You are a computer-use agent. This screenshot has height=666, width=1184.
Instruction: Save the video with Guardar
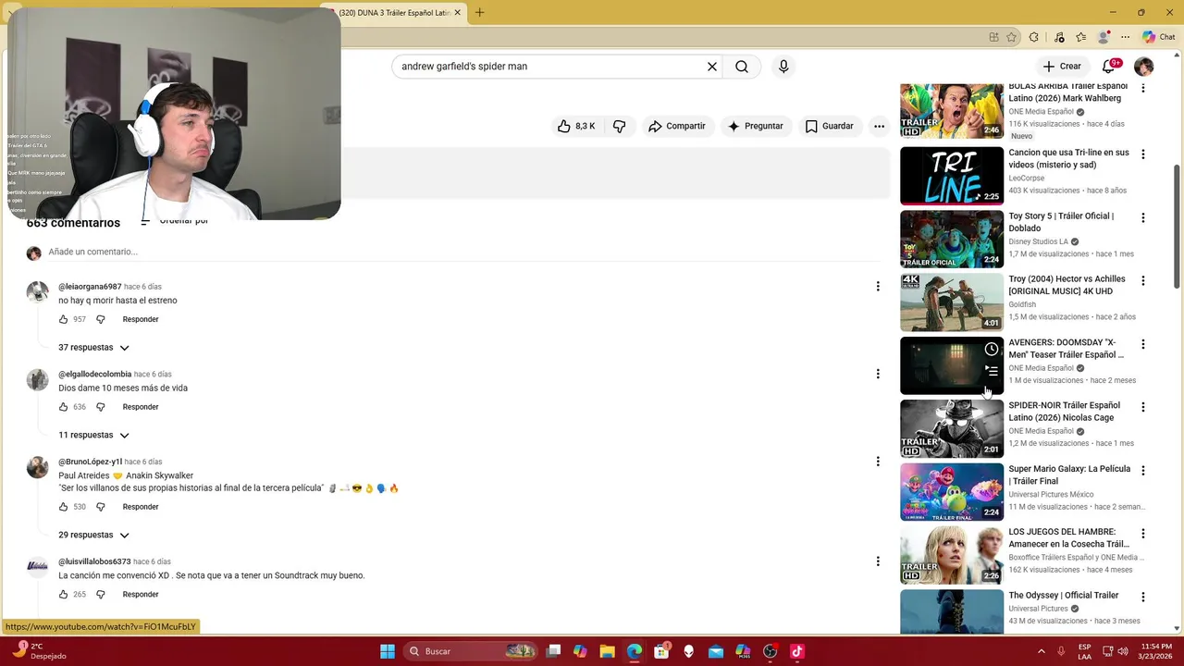tap(830, 126)
